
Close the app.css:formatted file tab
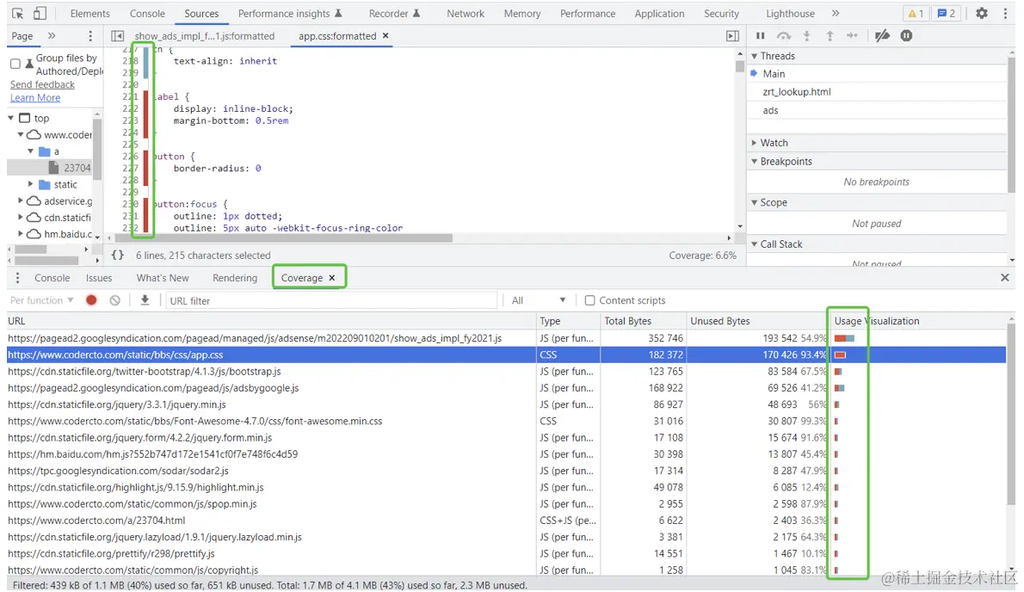[386, 36]
